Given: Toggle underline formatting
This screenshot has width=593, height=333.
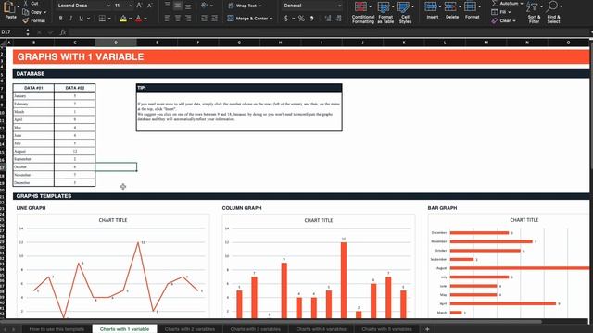Looking at the screenshot, I should point(81,18).
